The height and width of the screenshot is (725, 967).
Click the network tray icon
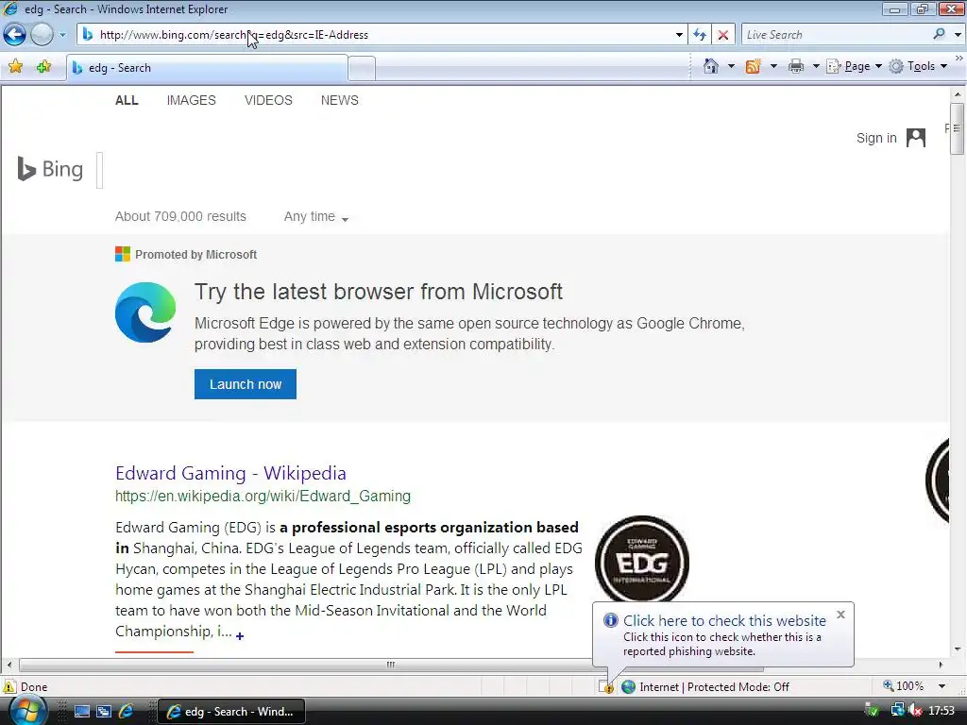pyautogui.click(x=897, y=711)
